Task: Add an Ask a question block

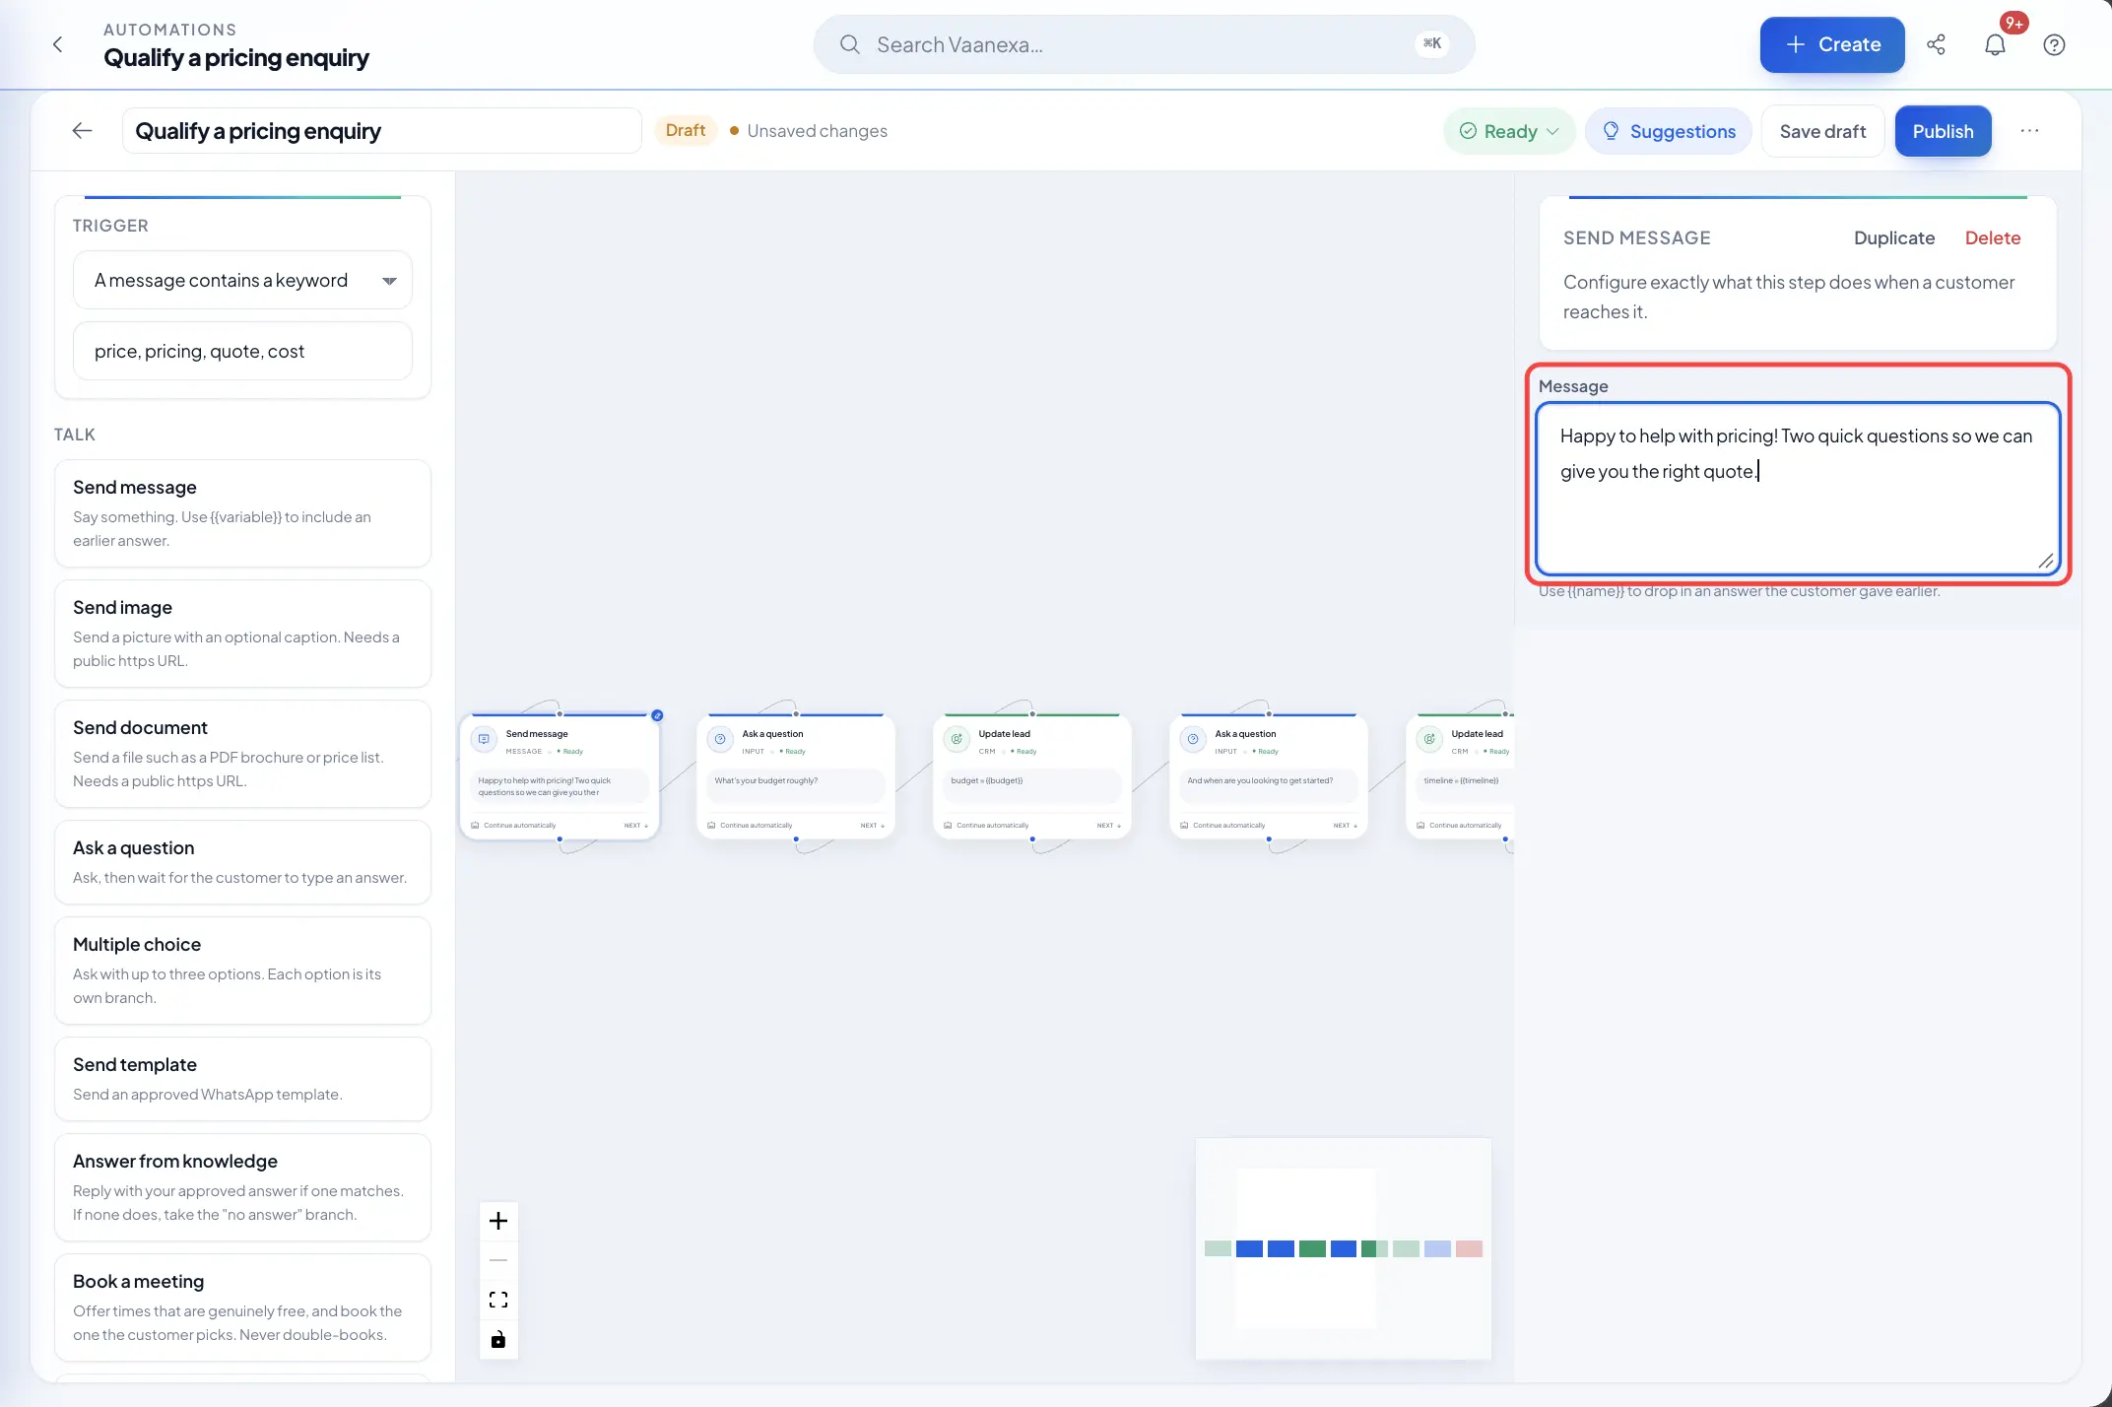Action: pos(242,862)
